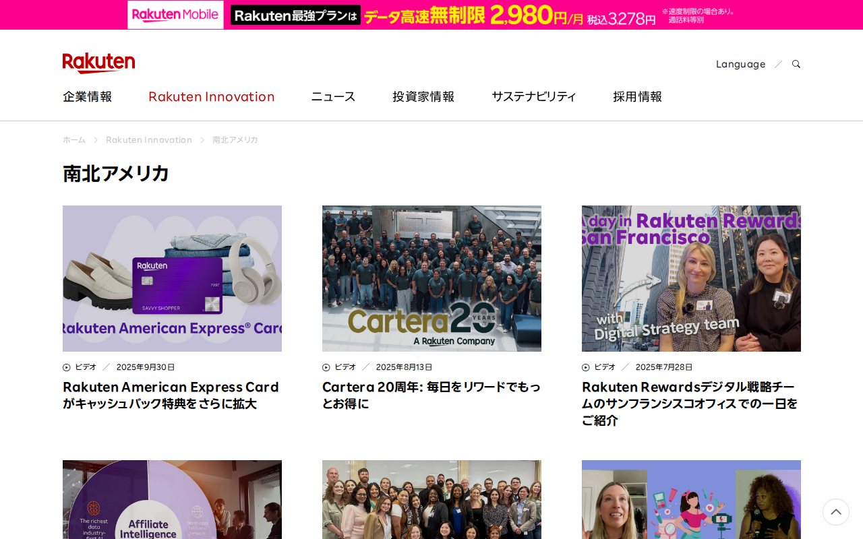Click the ビデオ label beside 2025年9月30日
Viewport: 863px width, 539px height.
[x=86, y=367]
